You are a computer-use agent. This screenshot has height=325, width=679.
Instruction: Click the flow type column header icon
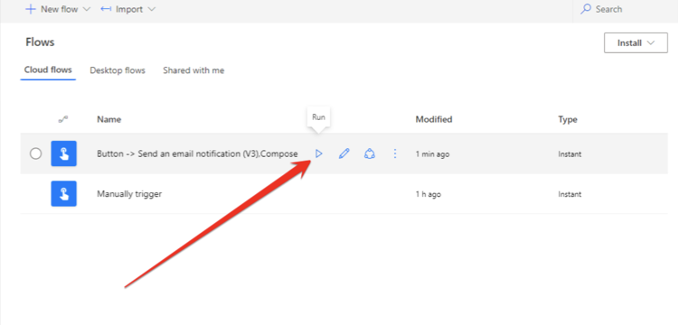tap(63, 120)
